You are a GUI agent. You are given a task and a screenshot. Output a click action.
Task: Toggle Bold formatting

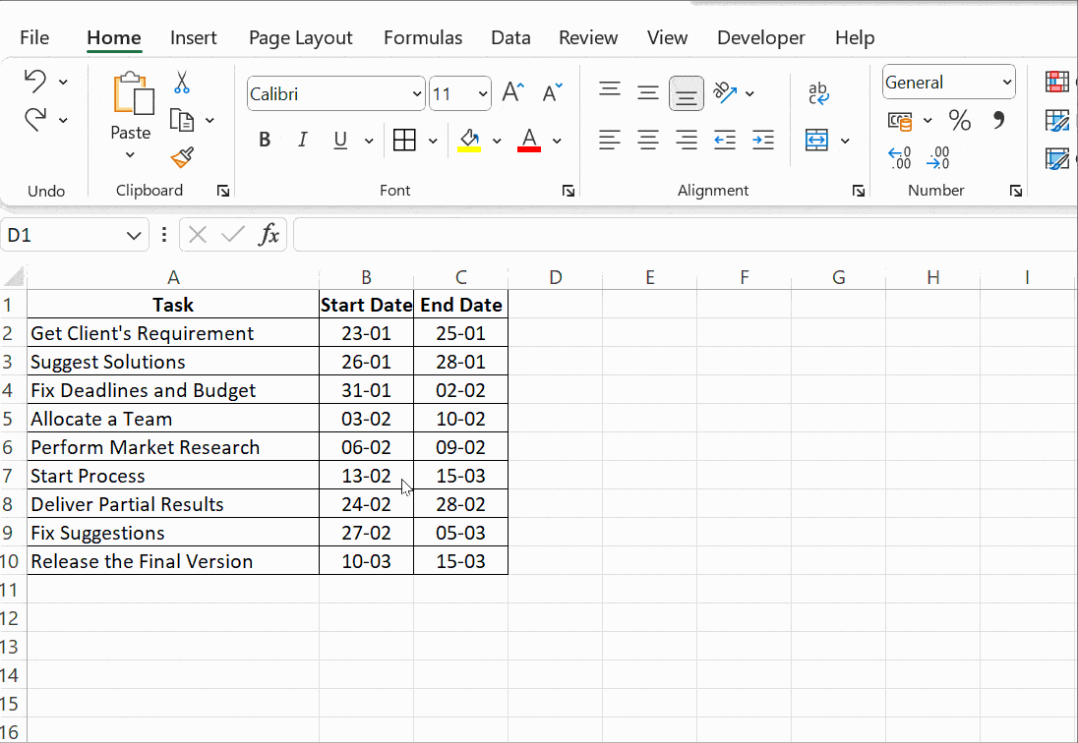coord(264,140)
